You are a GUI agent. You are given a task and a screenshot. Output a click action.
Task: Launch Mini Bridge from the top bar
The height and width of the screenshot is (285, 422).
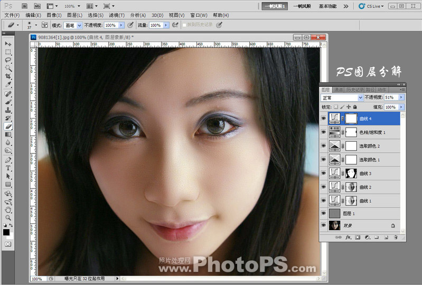37,6
